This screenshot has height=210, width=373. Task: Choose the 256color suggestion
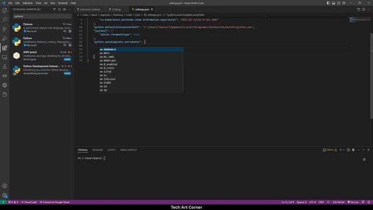click(x=141, y=79)
